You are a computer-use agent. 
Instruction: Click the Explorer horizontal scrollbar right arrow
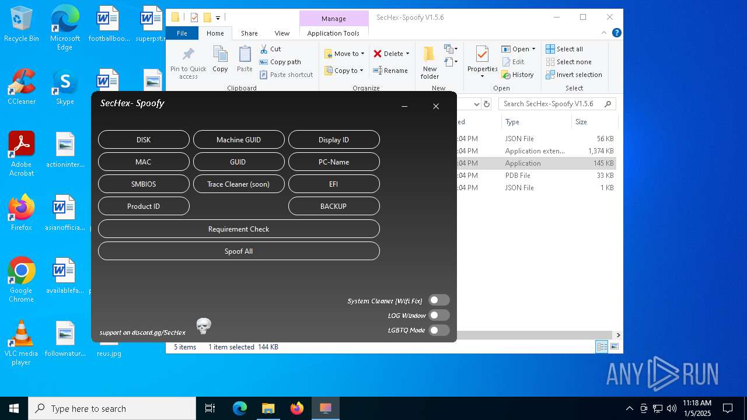point(618,335)
